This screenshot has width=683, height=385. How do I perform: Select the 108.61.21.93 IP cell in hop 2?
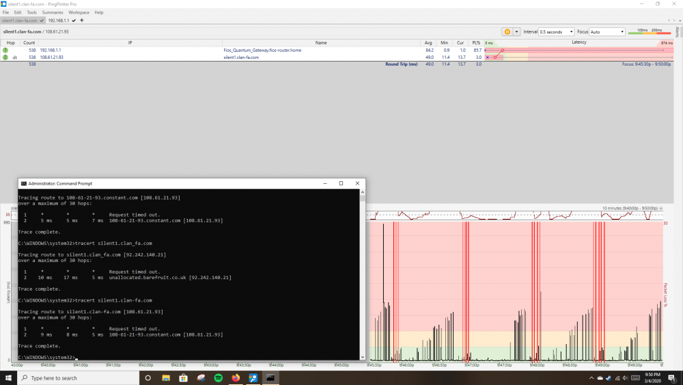tap(51, 57)
